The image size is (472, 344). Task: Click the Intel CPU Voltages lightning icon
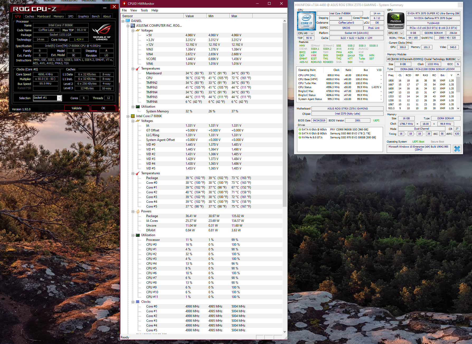point(138,121)
